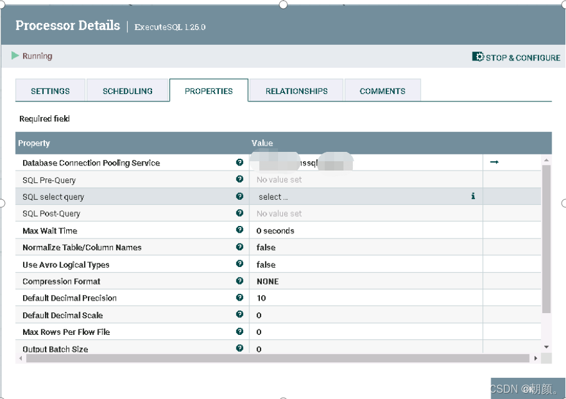Click the Output Batch Size value '0'
The width and height of the screenshot is (566, 399).
coord(259,349)
